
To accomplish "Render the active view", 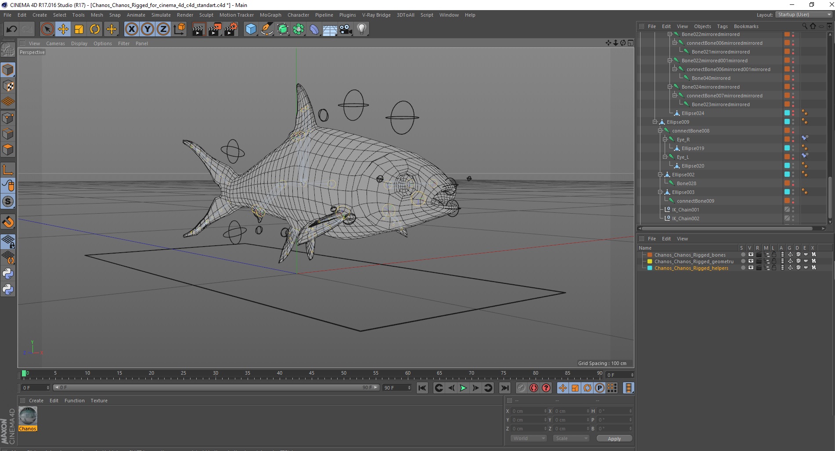I will (x=198, y=29).
